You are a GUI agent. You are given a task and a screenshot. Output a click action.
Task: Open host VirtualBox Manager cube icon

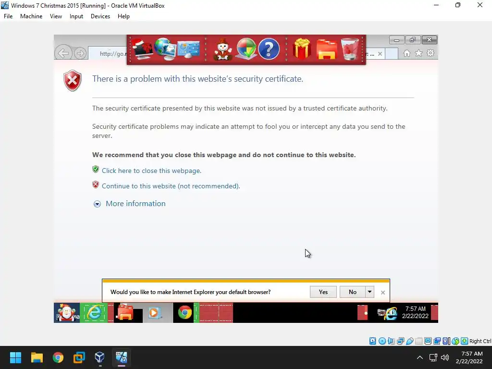click(x=100, y=357)
